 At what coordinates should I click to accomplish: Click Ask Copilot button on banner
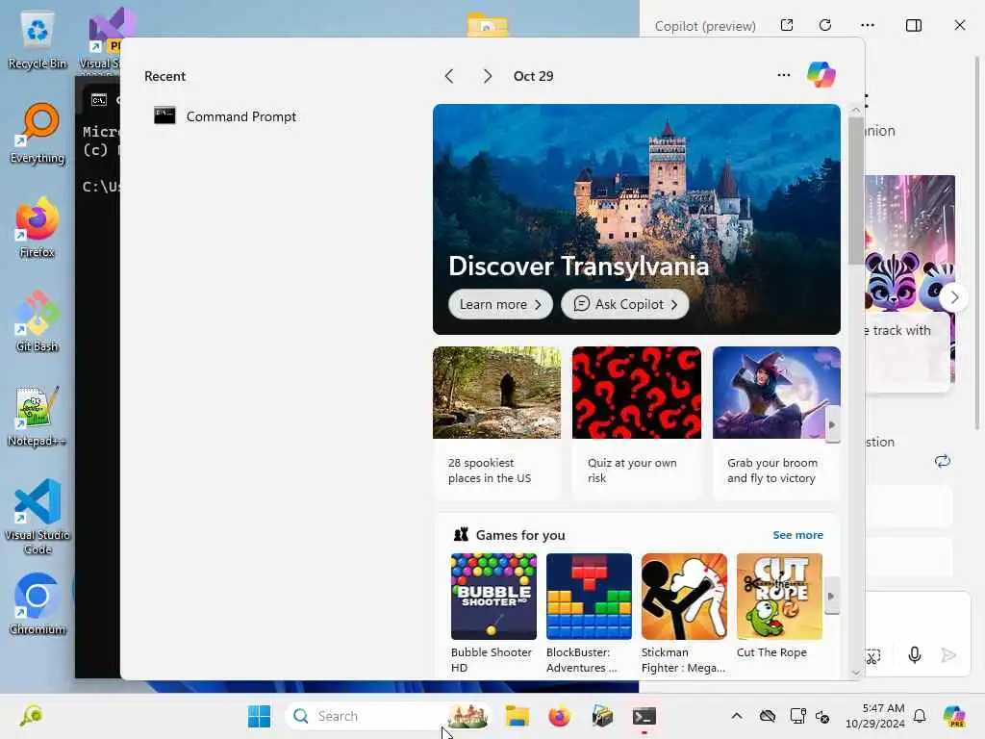(x=624, y=304)
